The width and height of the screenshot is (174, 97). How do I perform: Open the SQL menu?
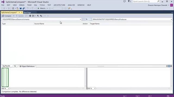(36, 5)
